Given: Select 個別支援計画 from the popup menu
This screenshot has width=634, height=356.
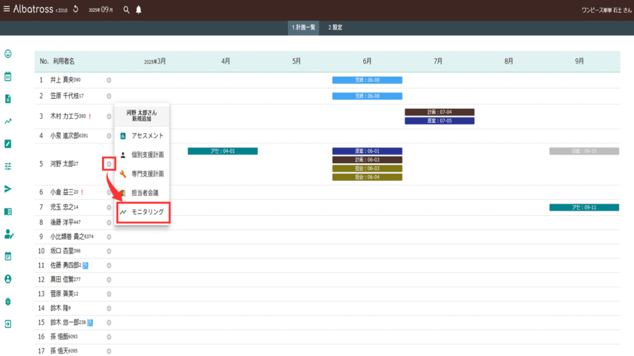Looking at the screenshot, I should click(142, 155).
